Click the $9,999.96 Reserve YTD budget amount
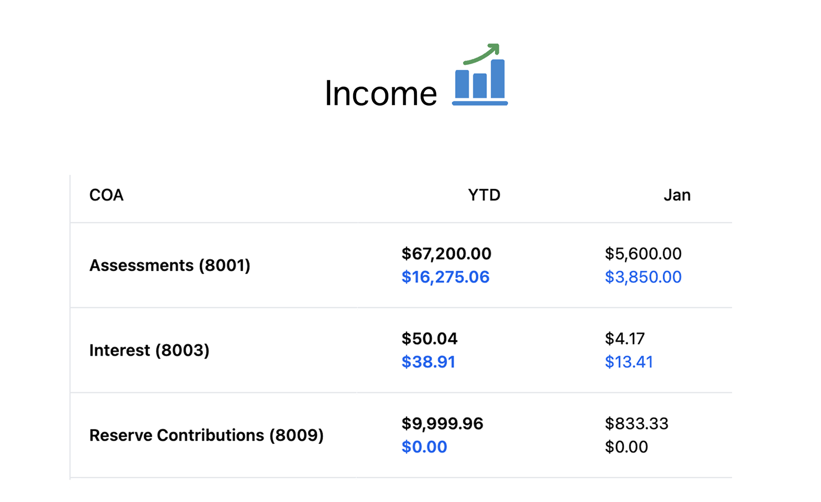 pos(442,423)
